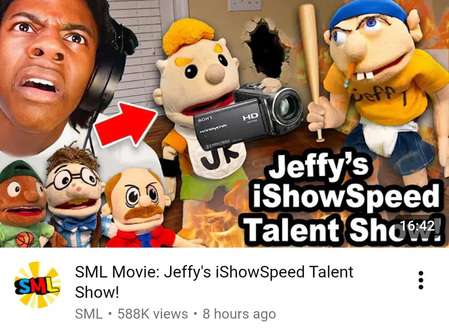The image size is (449, 329).
Task: Click the 588K views label
Action: coord(153,314)
